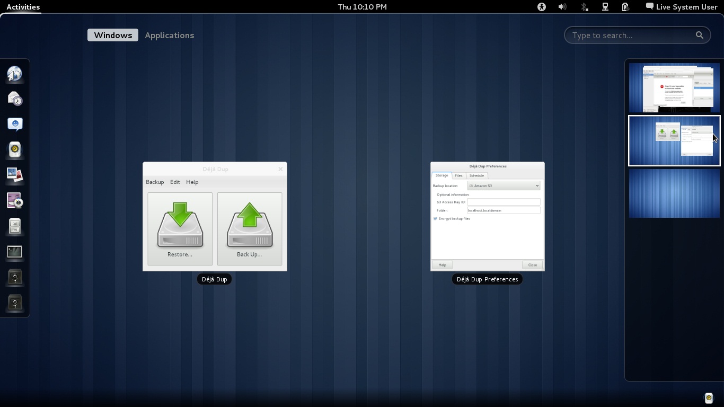Open the volume control in top bar
Screen dimensions: 724x407
click(562, 7)
